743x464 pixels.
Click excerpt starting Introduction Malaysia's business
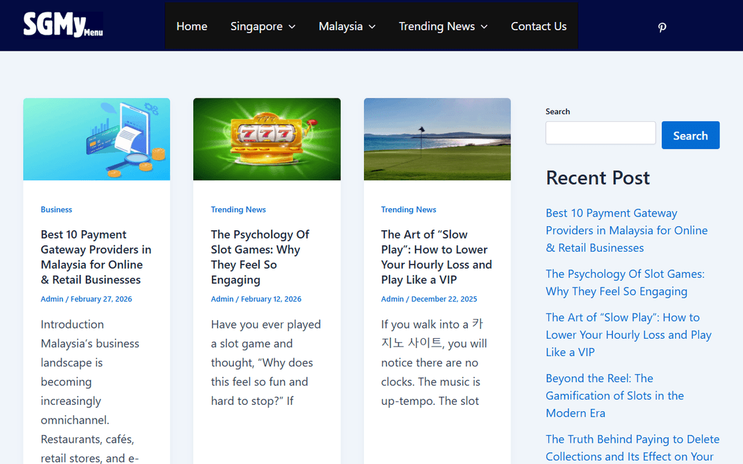[x=90, y=391]
